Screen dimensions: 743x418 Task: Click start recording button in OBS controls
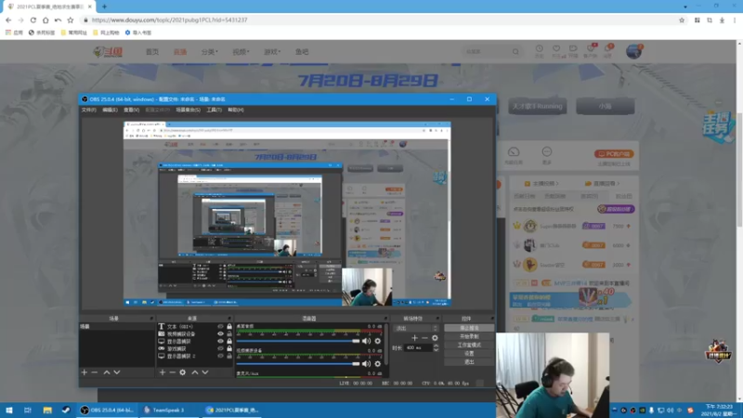pos(469,336)
